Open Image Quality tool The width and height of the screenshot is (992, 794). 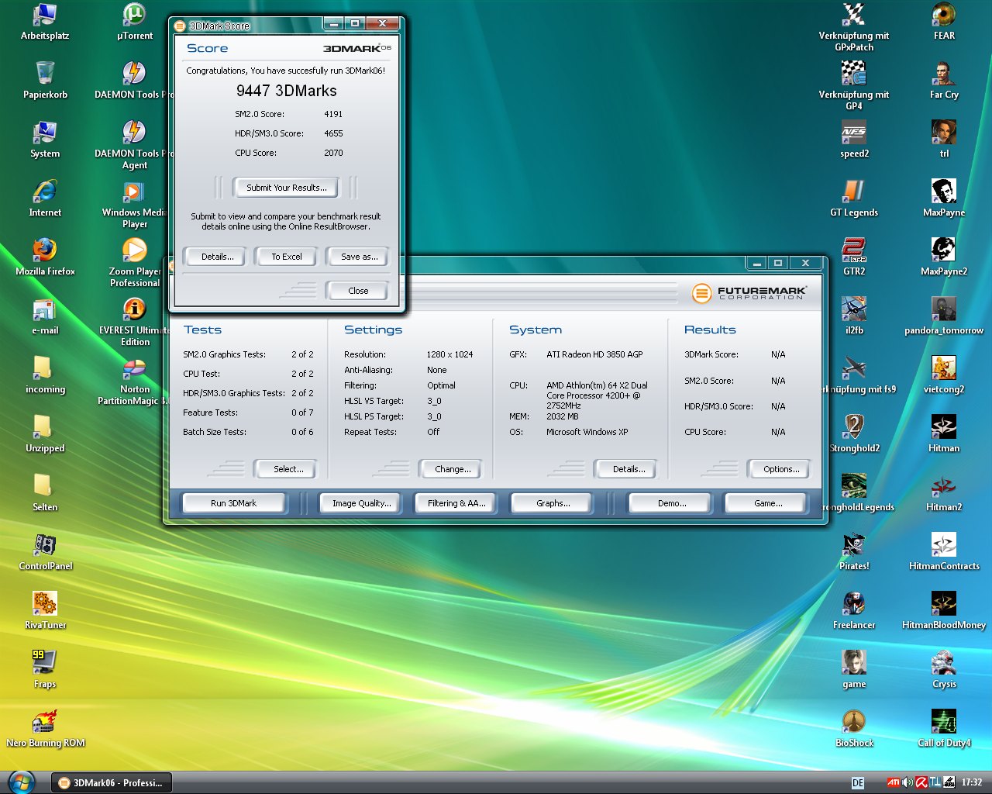362,503
